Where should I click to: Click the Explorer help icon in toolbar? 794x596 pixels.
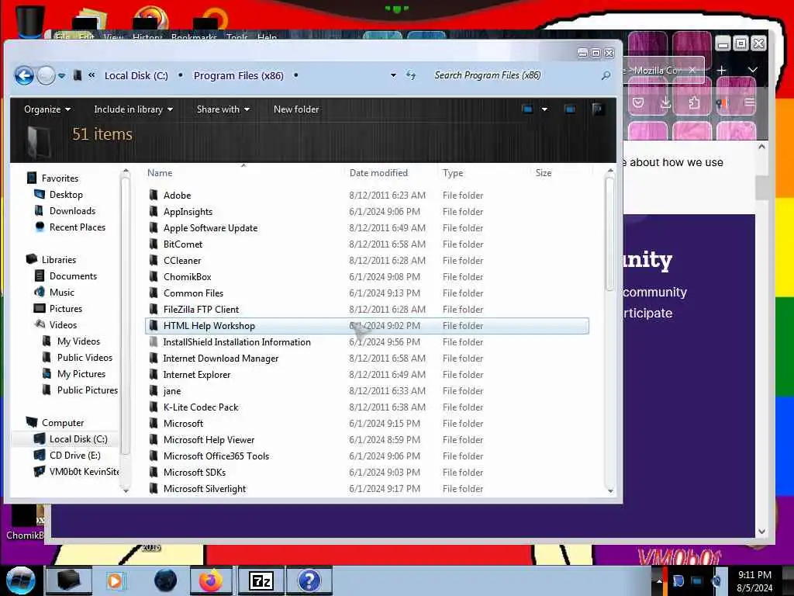(598, 109)
